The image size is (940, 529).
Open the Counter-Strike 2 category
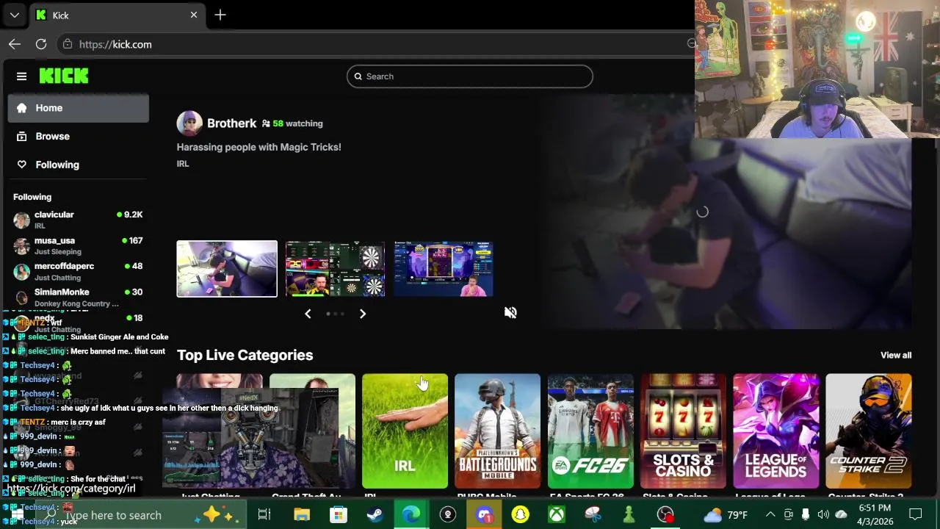[869, 431]
